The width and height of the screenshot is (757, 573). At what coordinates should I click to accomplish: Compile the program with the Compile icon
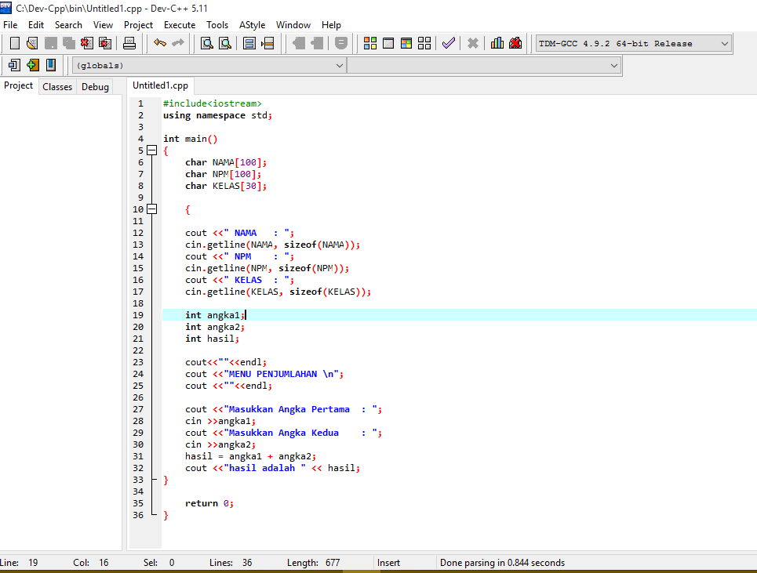(x=369, y=43)
